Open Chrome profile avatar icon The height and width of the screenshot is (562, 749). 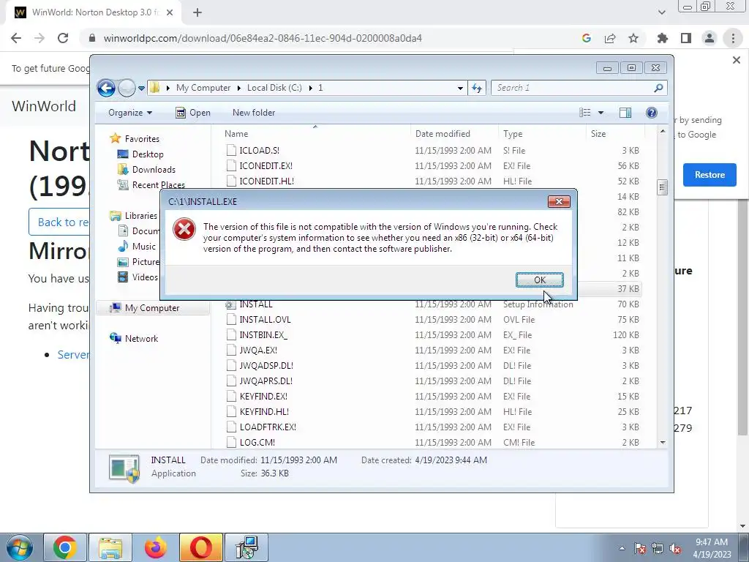click(x=710, y=38)
